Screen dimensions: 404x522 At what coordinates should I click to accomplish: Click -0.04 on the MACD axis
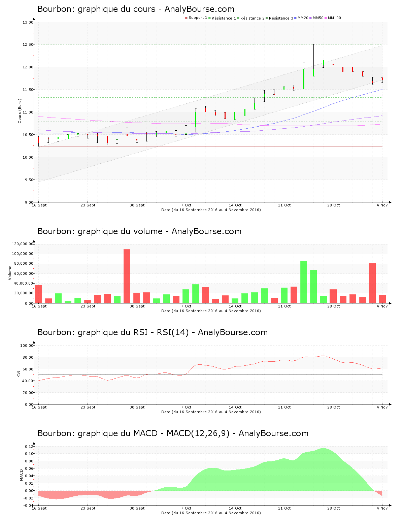point(28,505)
